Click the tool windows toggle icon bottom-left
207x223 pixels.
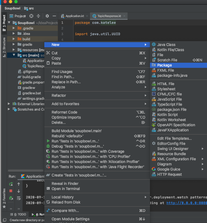[x=4, y=220]
